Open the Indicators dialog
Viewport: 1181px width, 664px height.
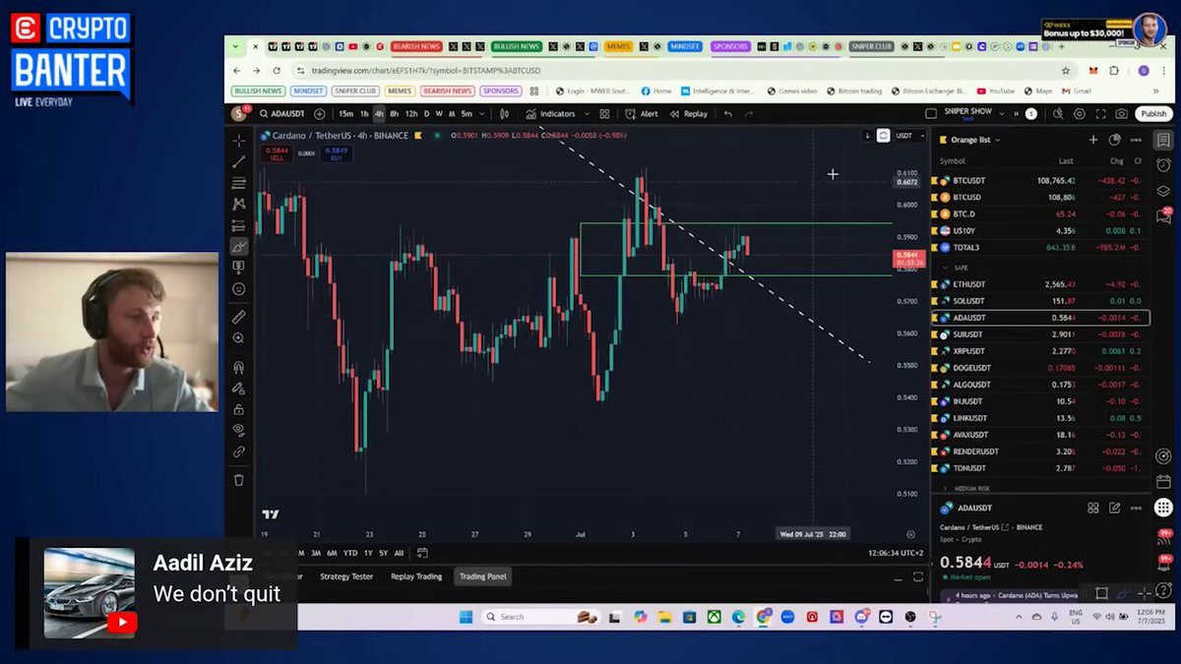[551, 114]
